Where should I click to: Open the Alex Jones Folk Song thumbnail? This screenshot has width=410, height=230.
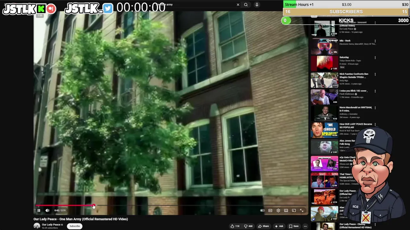tap(324, 146)
